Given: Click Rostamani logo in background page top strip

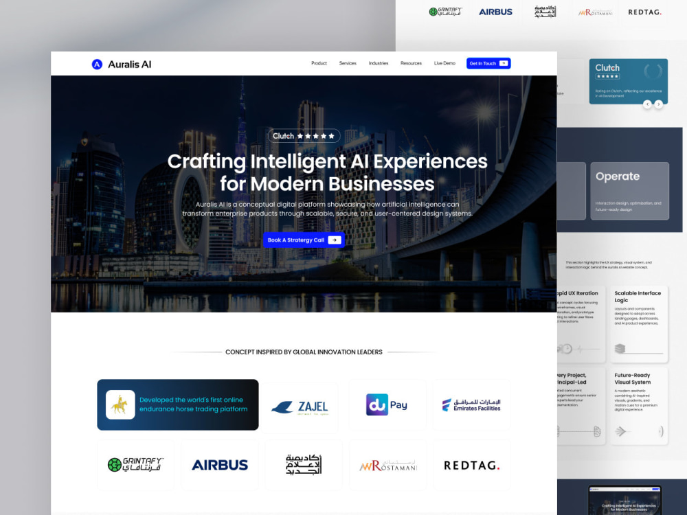Looking at the screenshot, I should 595,12.
